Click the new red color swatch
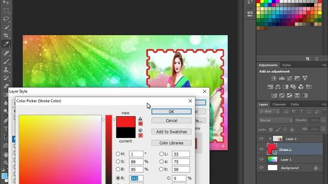Viewport: 328px width, 184px height. pyautogui.click(x=126, y=122)
